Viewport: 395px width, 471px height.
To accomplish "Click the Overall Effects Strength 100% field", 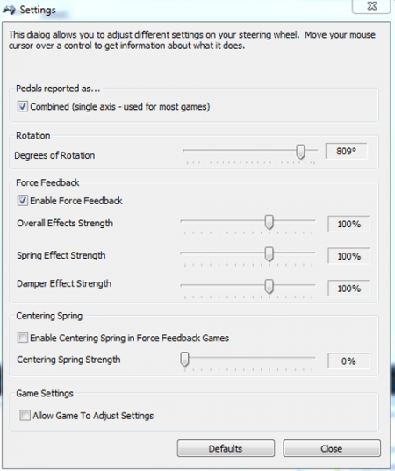I will [348, 224].
